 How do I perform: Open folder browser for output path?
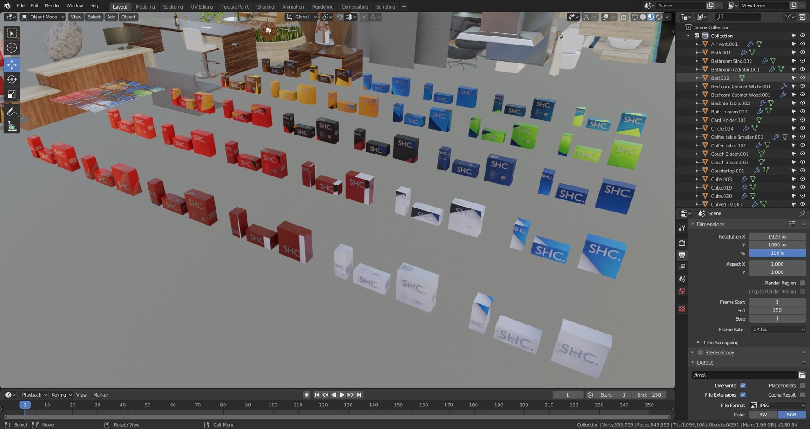(x=801, y=375)
